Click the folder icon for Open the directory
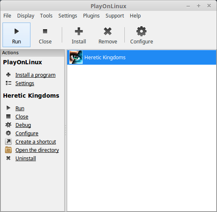 8,150
